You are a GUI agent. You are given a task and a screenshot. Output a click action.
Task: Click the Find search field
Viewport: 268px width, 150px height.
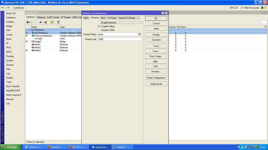261,22
